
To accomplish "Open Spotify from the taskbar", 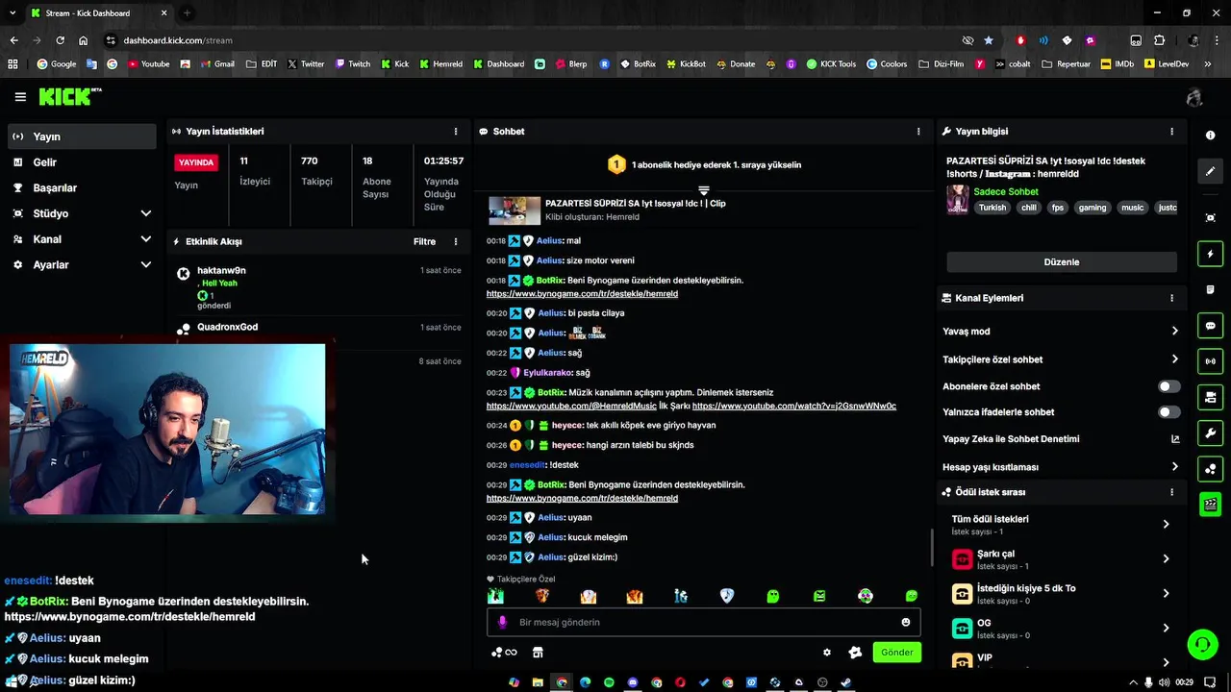I will [609, 682].
